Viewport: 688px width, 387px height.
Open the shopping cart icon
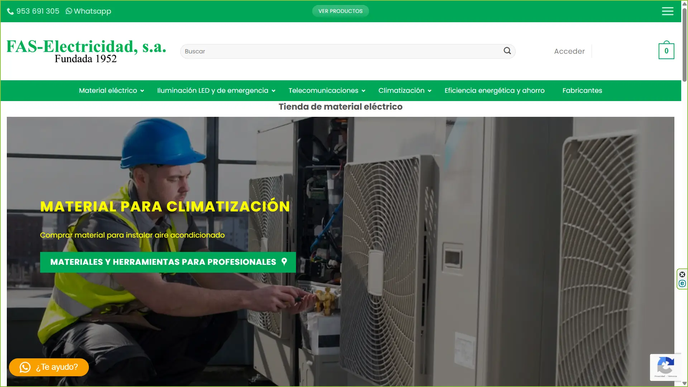tap(666, 51)
